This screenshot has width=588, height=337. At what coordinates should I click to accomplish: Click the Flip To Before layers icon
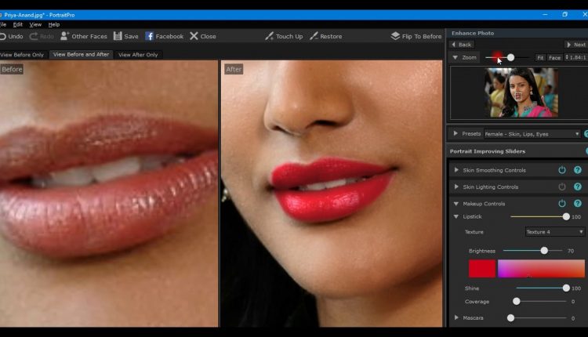pyautogui.click(x=395, y=36)
